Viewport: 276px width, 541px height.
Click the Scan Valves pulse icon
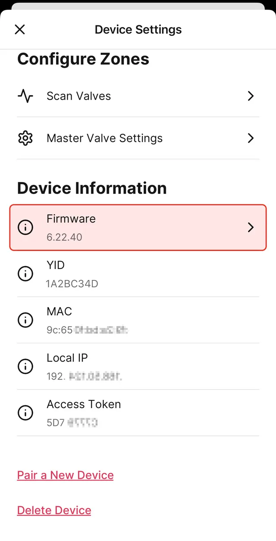click(x=25, y=96)
